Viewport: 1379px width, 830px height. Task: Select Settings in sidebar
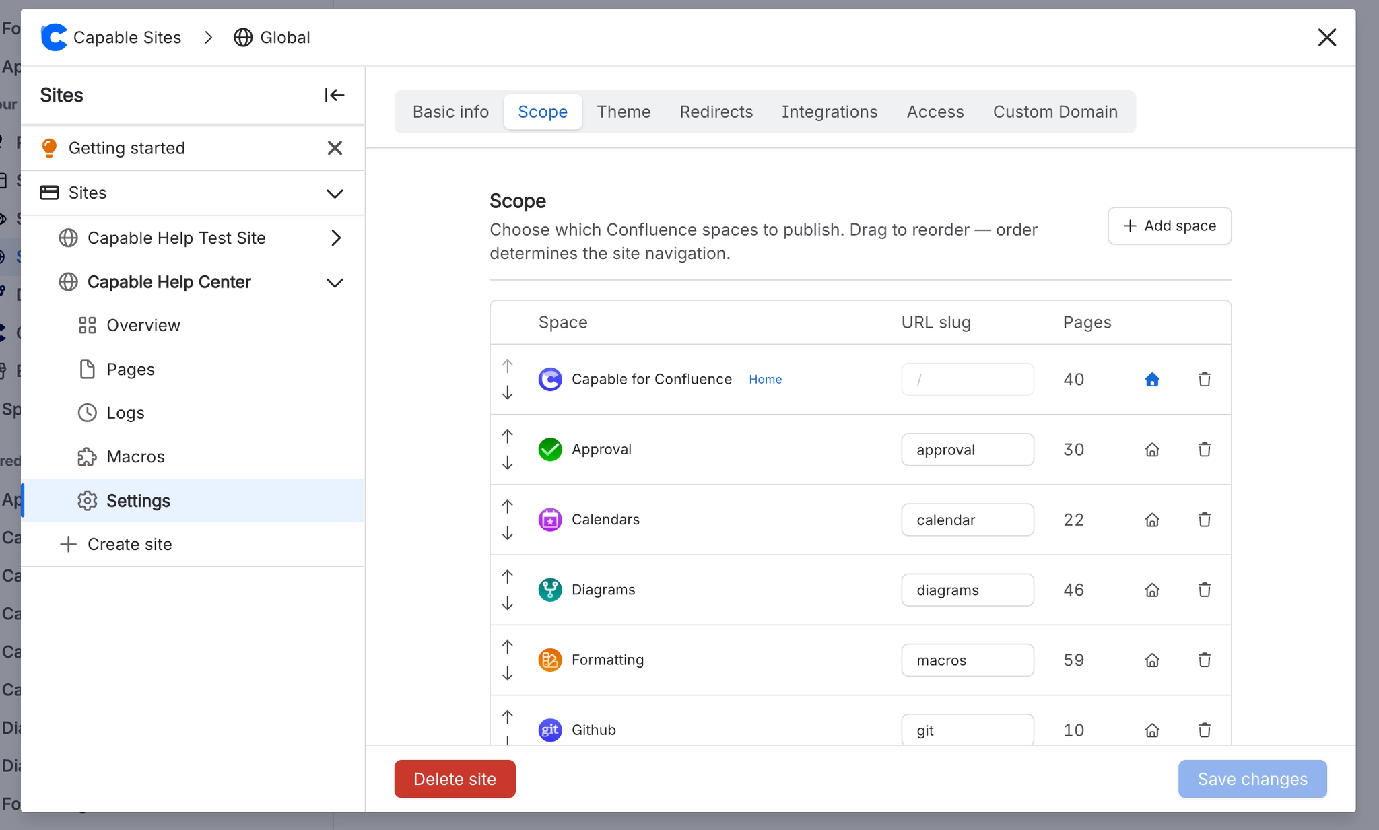pos(193,500)
